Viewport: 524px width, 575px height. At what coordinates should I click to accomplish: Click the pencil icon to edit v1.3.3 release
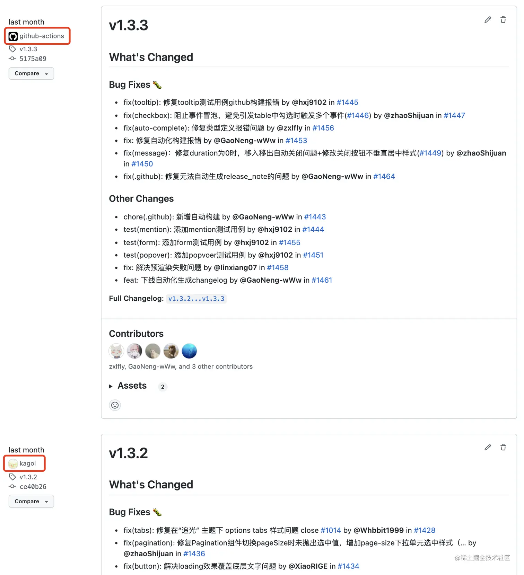pos(488,20)
